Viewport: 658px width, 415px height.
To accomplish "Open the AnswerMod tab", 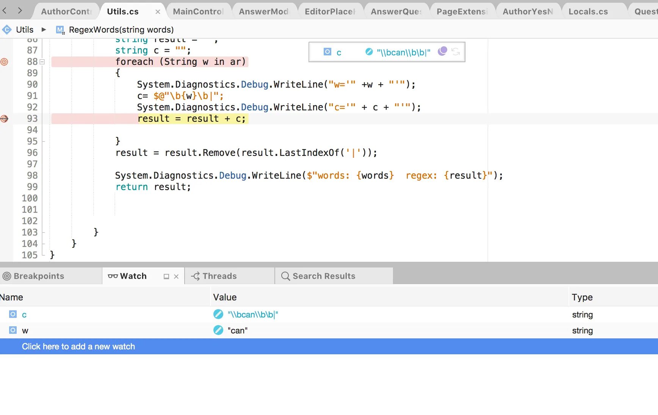I will tap(264, 11).
